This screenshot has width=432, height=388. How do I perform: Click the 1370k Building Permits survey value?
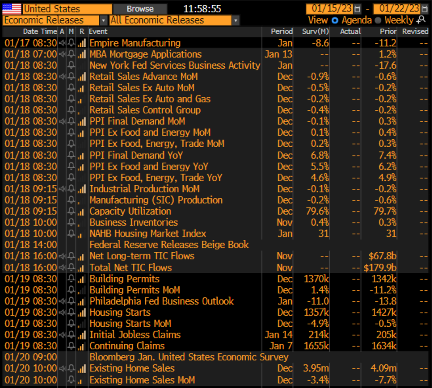317,279
